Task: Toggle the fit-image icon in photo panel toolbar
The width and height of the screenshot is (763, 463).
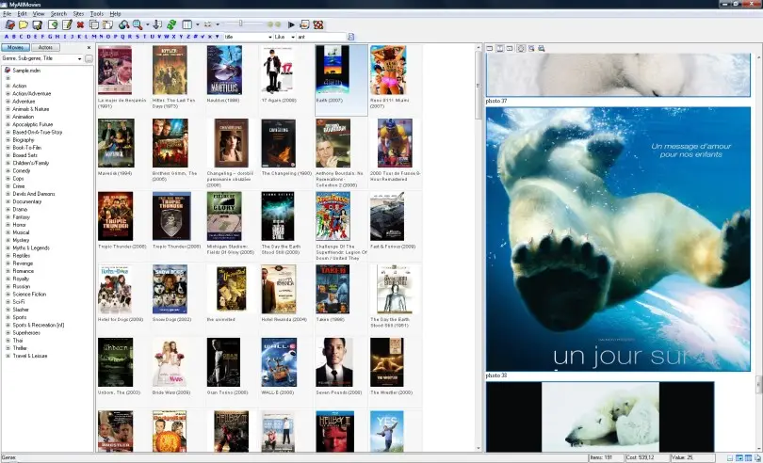Action: coord(521,48)
